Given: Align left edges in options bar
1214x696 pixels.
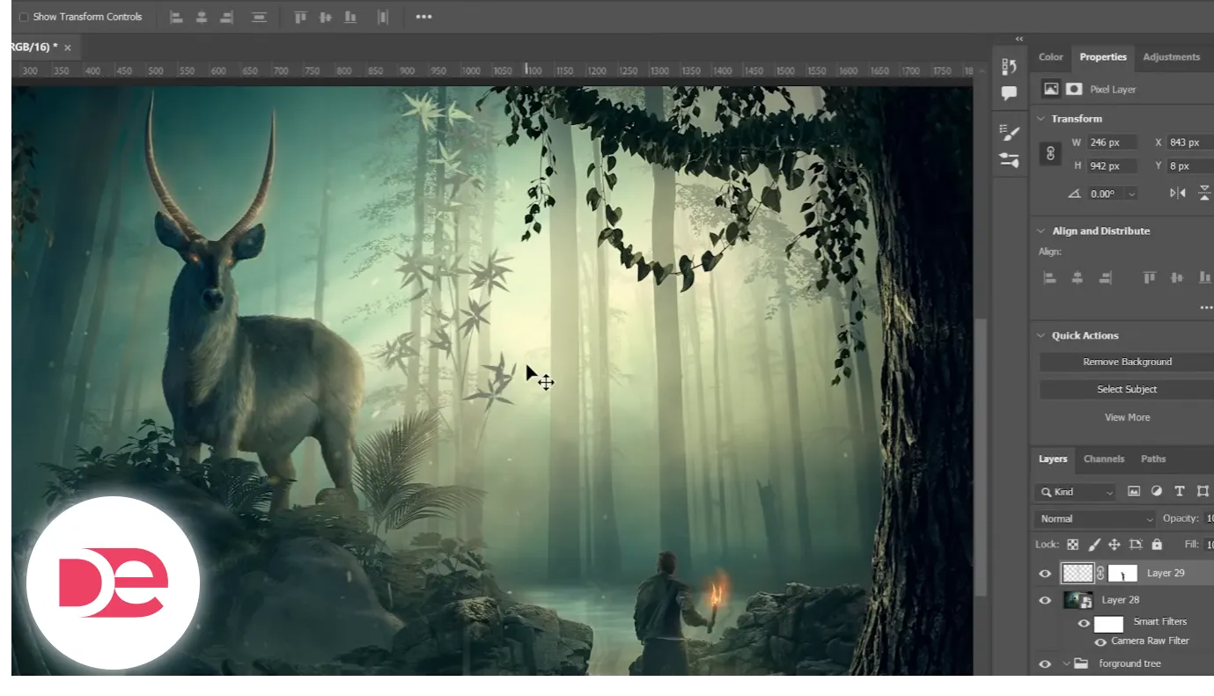Looking at the screenshot, I should pyautogui.click(x=176, y=17).
